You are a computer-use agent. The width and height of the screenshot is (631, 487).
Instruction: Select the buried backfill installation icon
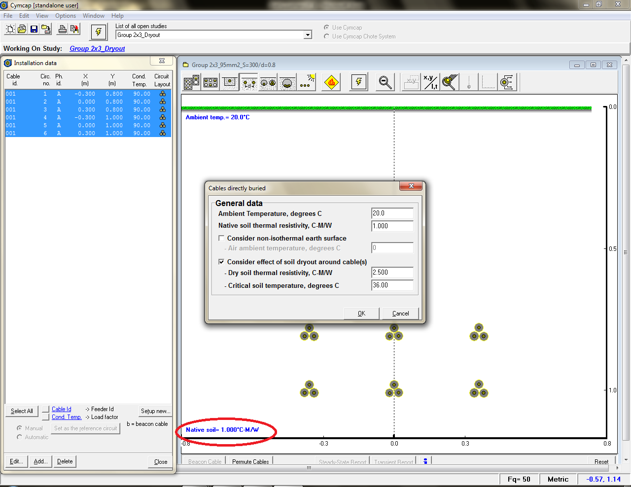pos(230,82)
